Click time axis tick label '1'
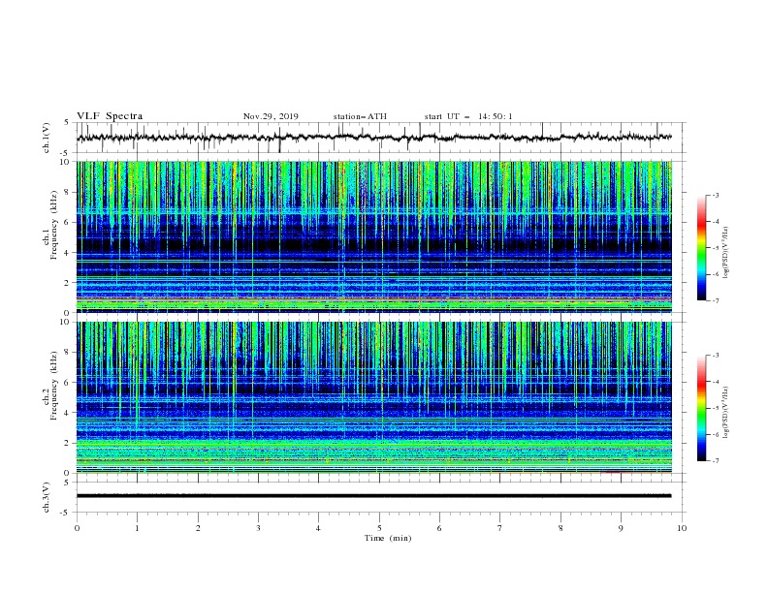This screenshot has width=768, height=593. 137,528
